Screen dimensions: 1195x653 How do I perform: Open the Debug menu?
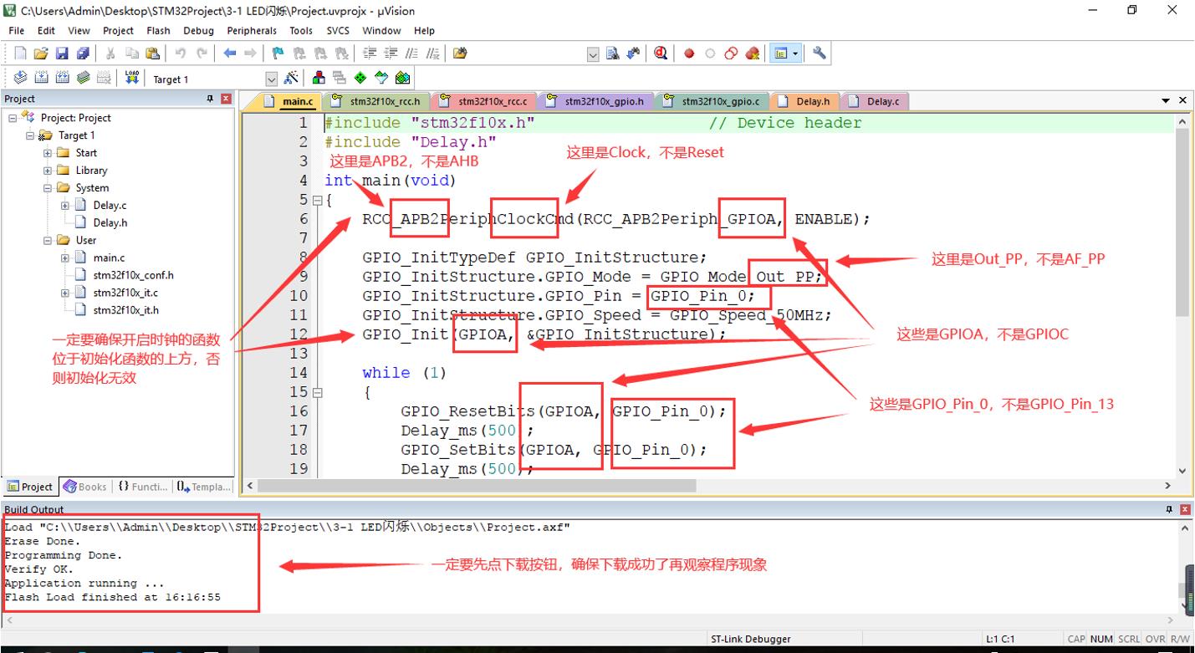tap(198, 30)
